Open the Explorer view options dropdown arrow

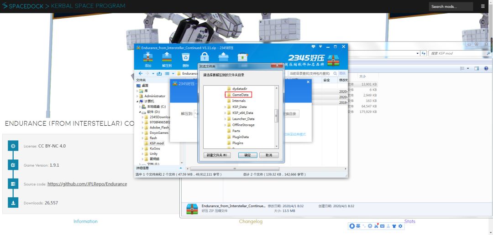tap(468, 68)
